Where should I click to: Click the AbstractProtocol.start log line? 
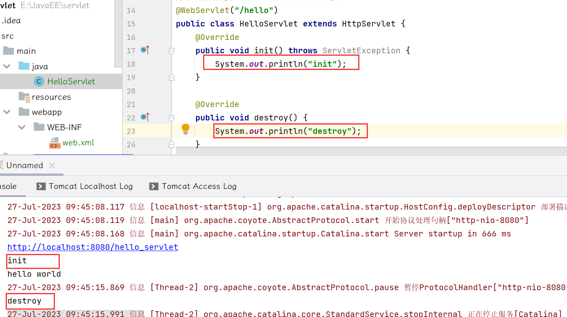click(268, 220)
